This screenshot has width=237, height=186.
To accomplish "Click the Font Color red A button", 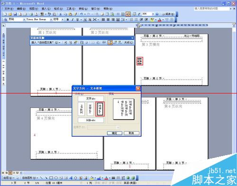I will pos(159,19).
